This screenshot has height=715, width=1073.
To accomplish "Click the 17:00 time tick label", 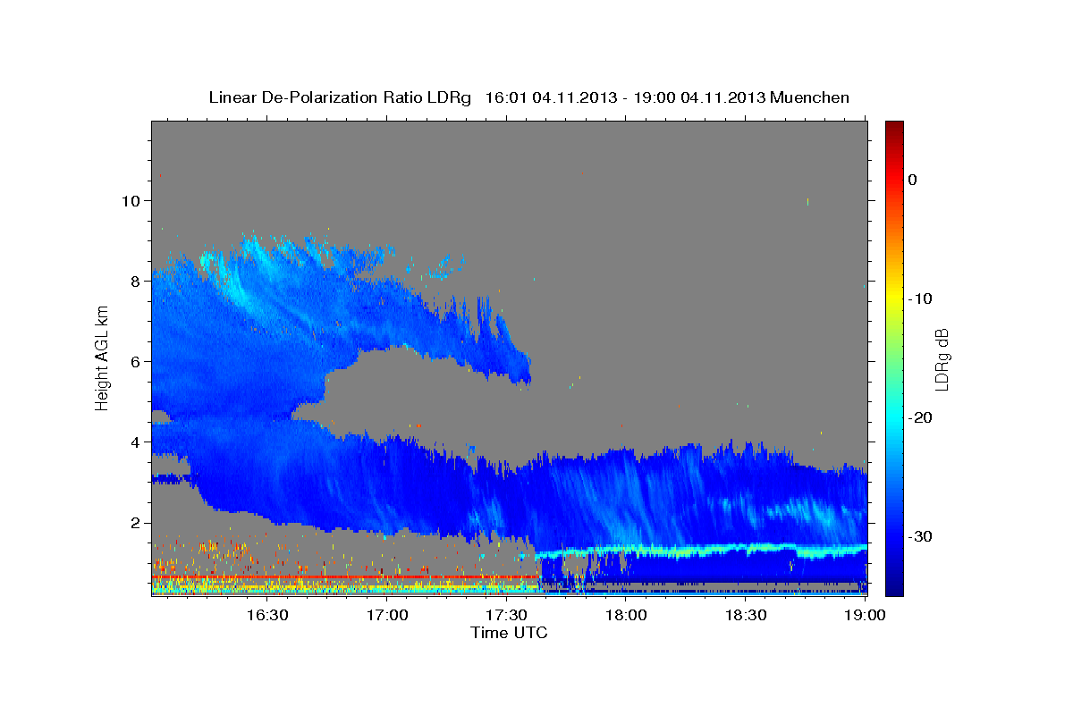I will tap(387, 615).
